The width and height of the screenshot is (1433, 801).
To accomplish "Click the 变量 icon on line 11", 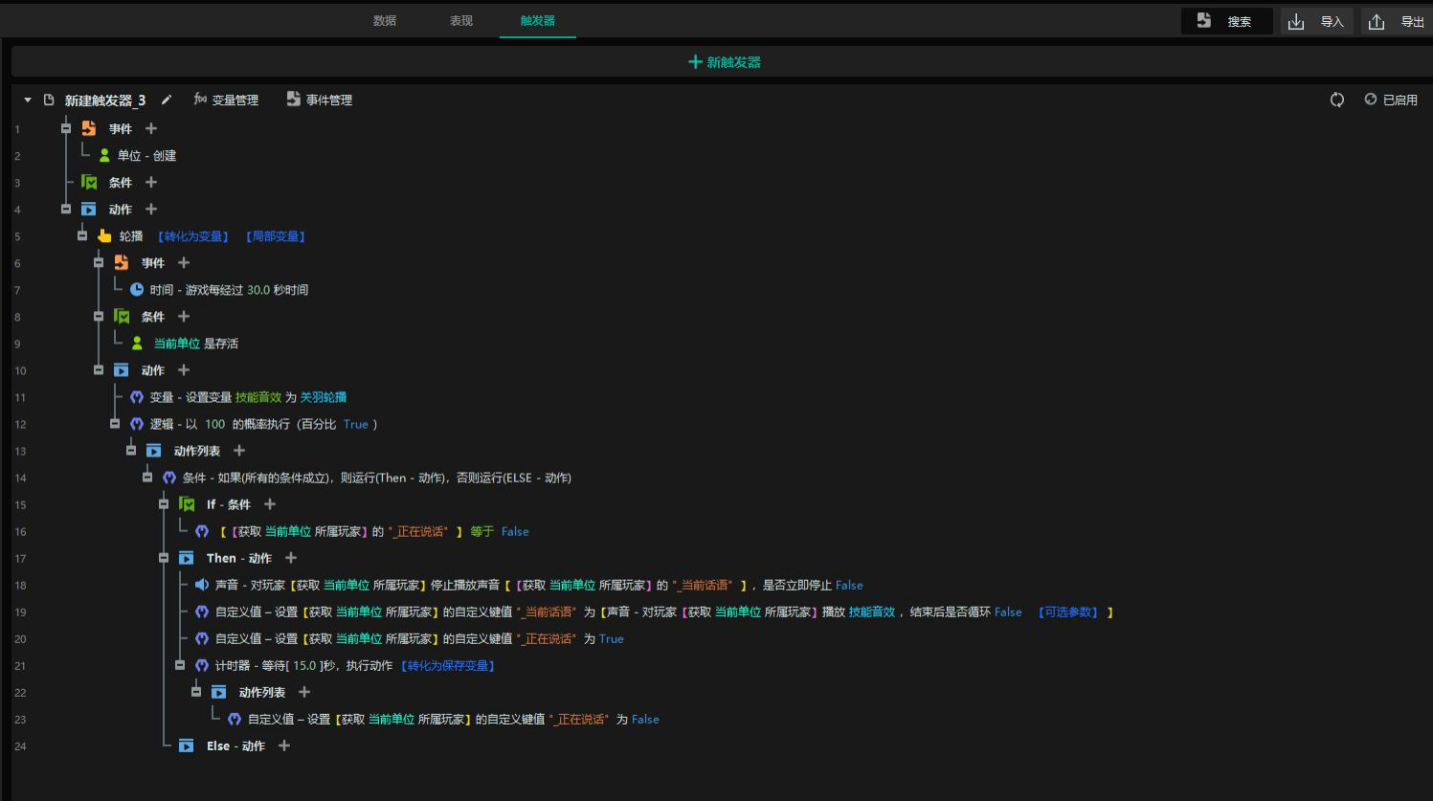I will tap(137, 396).
